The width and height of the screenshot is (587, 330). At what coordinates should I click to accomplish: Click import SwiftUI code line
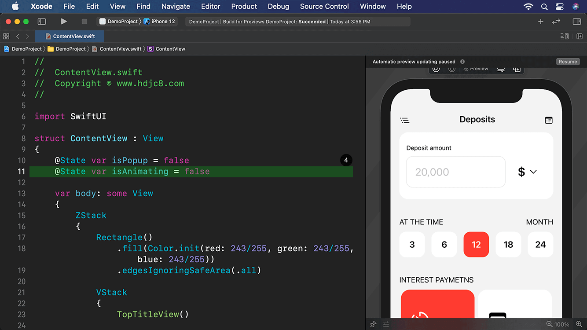click(x=70, y=116)
